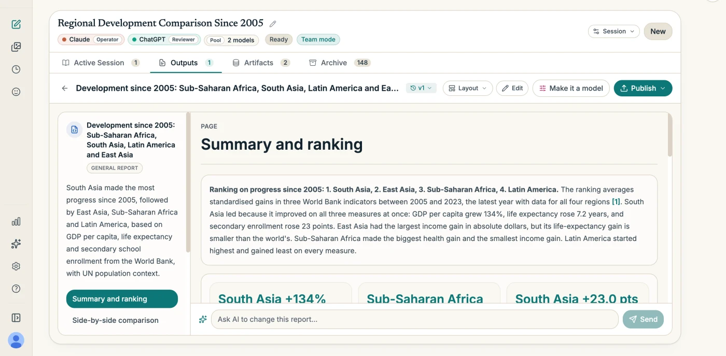Image resolution: width=726 pixels, height=356 pixels.
Task: Edit session title with pencil icon
Action: tap(273, 24)
